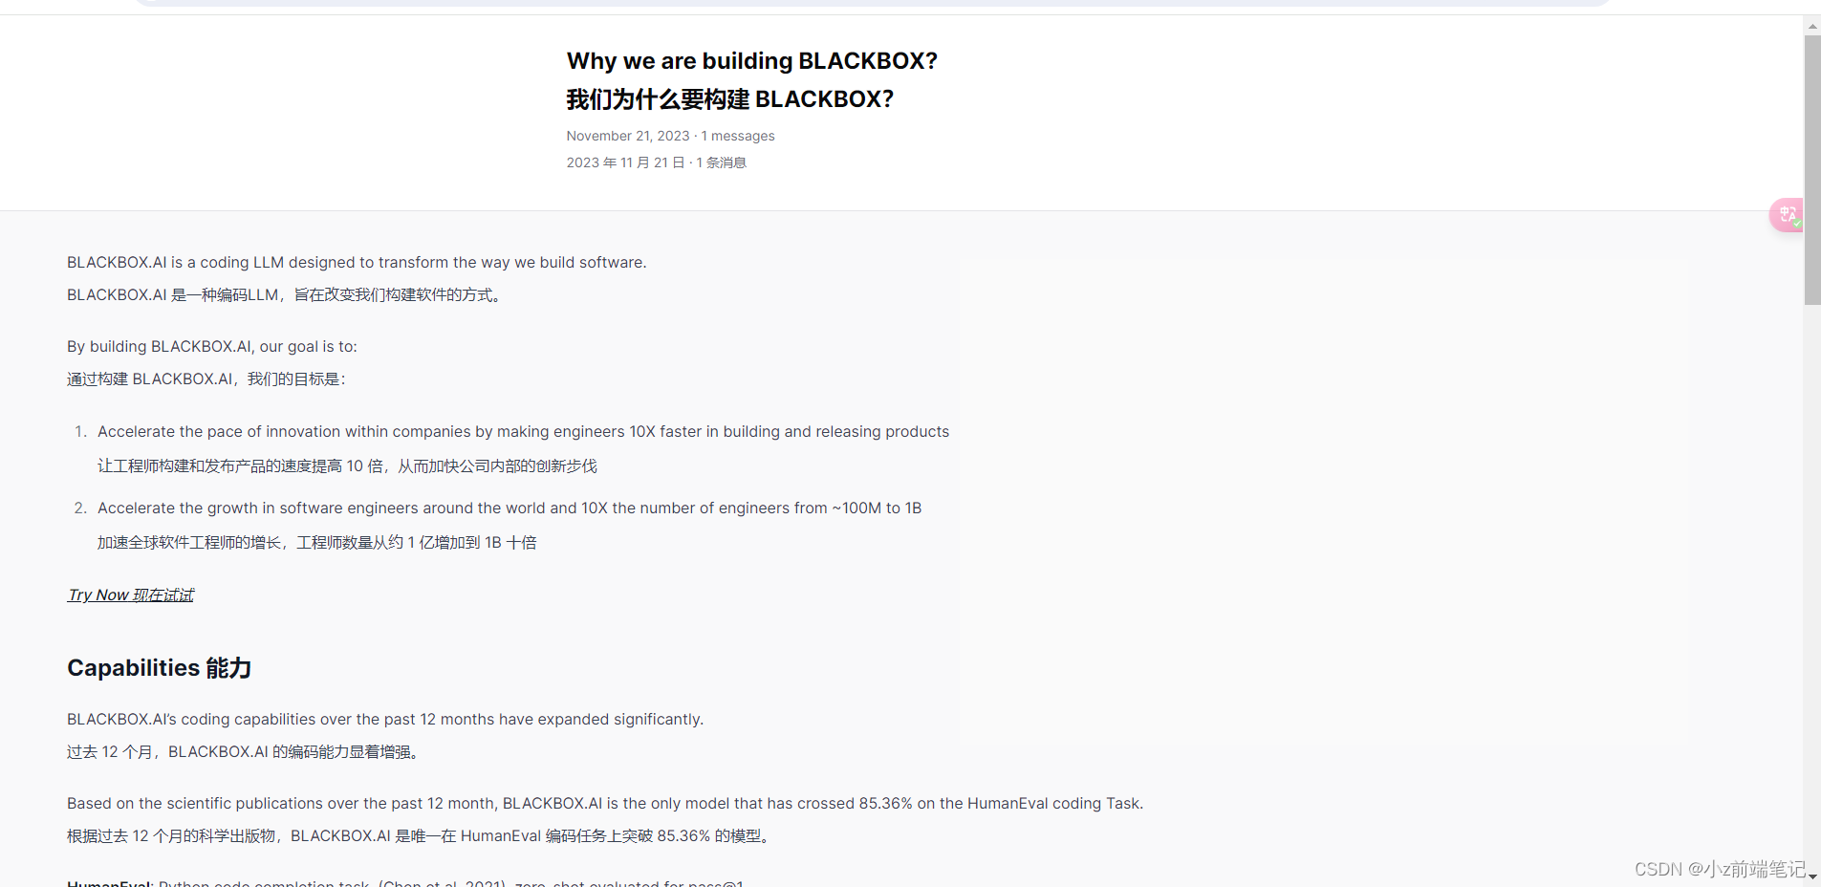Click 'BLACKBOX.AI is a coding LLM' sentence
This screenshot has height=887, width=1821.
pos(357,263)
